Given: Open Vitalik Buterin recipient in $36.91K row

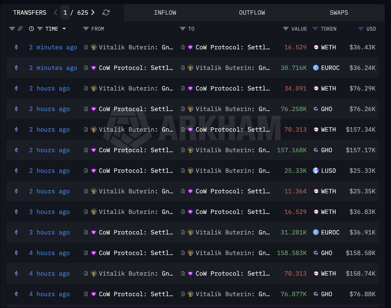Looking at the screenshot, I should 233,232.
